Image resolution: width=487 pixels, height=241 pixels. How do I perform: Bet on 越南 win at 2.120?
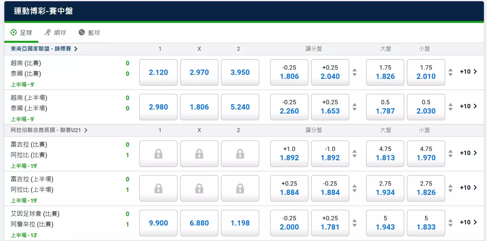point(158,72)
